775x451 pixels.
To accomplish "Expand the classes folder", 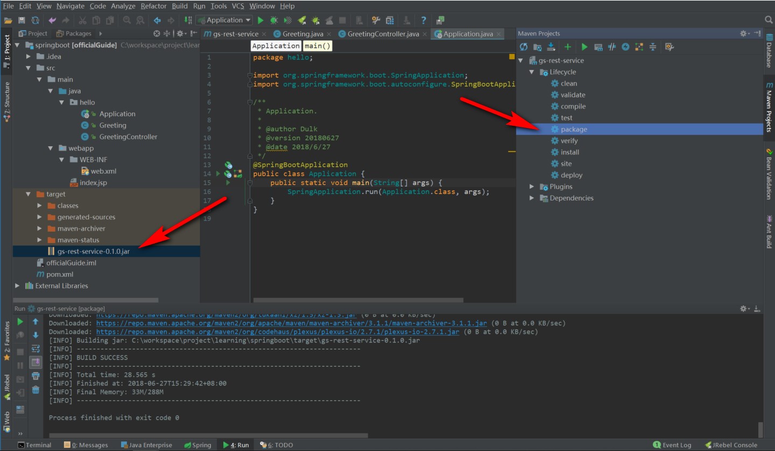I will [39, 205].
